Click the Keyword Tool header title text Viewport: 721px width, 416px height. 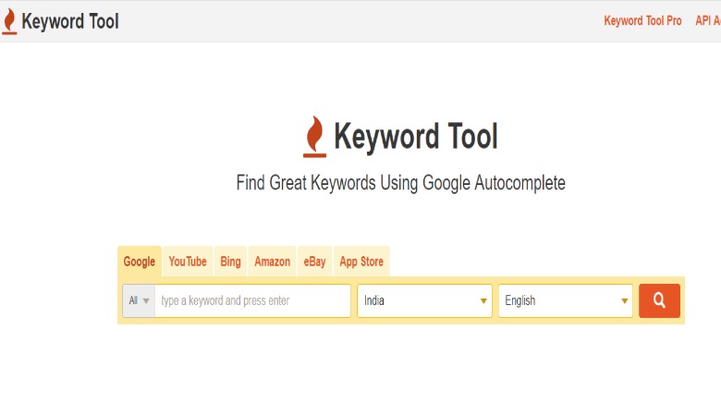click(70, 21)
